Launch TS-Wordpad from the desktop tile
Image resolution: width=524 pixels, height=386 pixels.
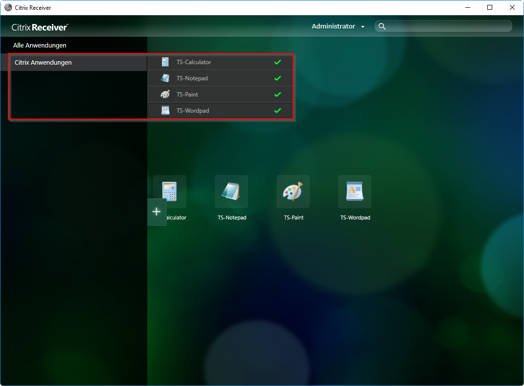coord(355,192)
